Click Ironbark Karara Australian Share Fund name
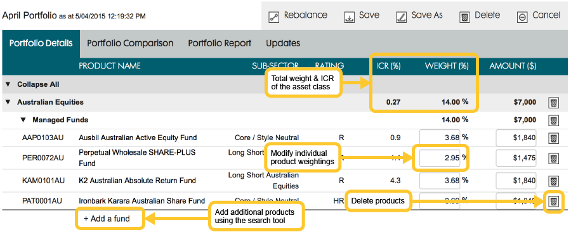 click(141, 201)
